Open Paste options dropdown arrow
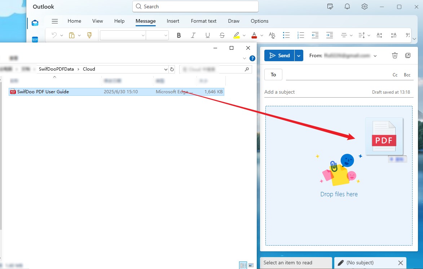Viewport: 423px width, 269px height. [79, 35]
